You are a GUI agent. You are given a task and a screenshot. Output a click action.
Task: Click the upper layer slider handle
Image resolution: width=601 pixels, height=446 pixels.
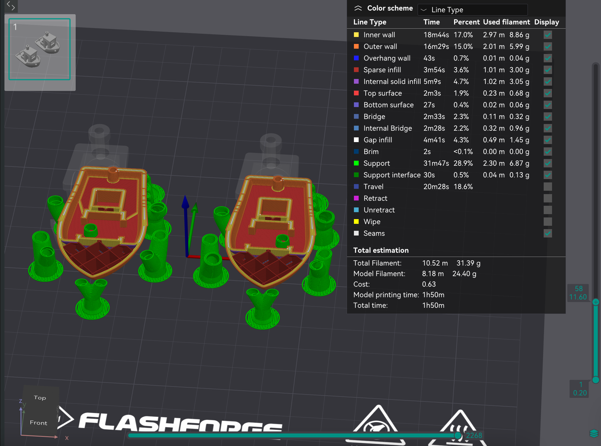pyautogui.click(x=596, y=302)
